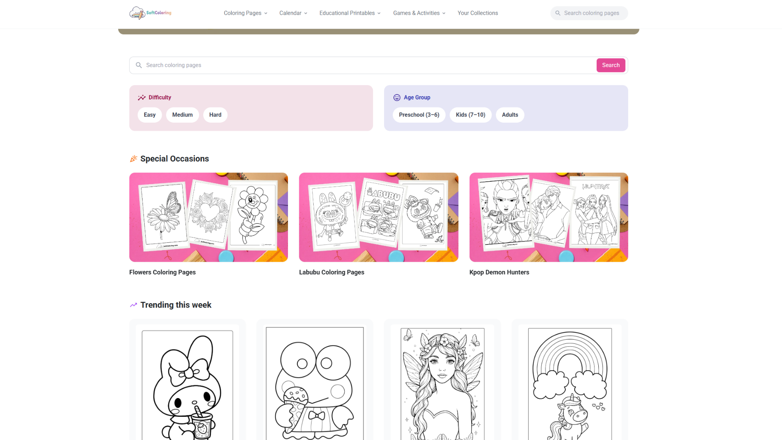Toggle the Hard difficulty filter
This screenshot has height=440, width=782.
click(215, 115)
